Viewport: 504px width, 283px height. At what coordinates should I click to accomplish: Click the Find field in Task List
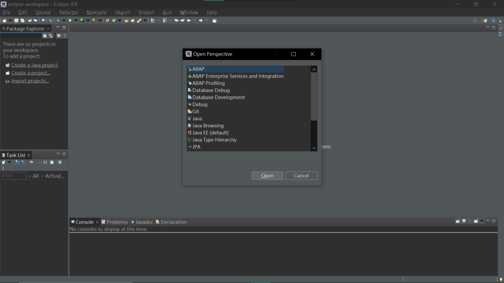click(14, 176)
